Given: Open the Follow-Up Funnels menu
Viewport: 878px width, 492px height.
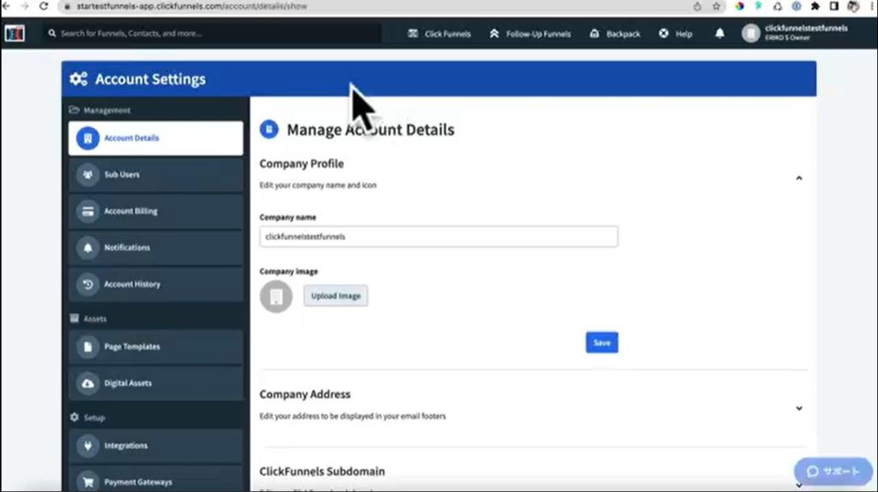Looking at the screenshot, I should [530, 34].
